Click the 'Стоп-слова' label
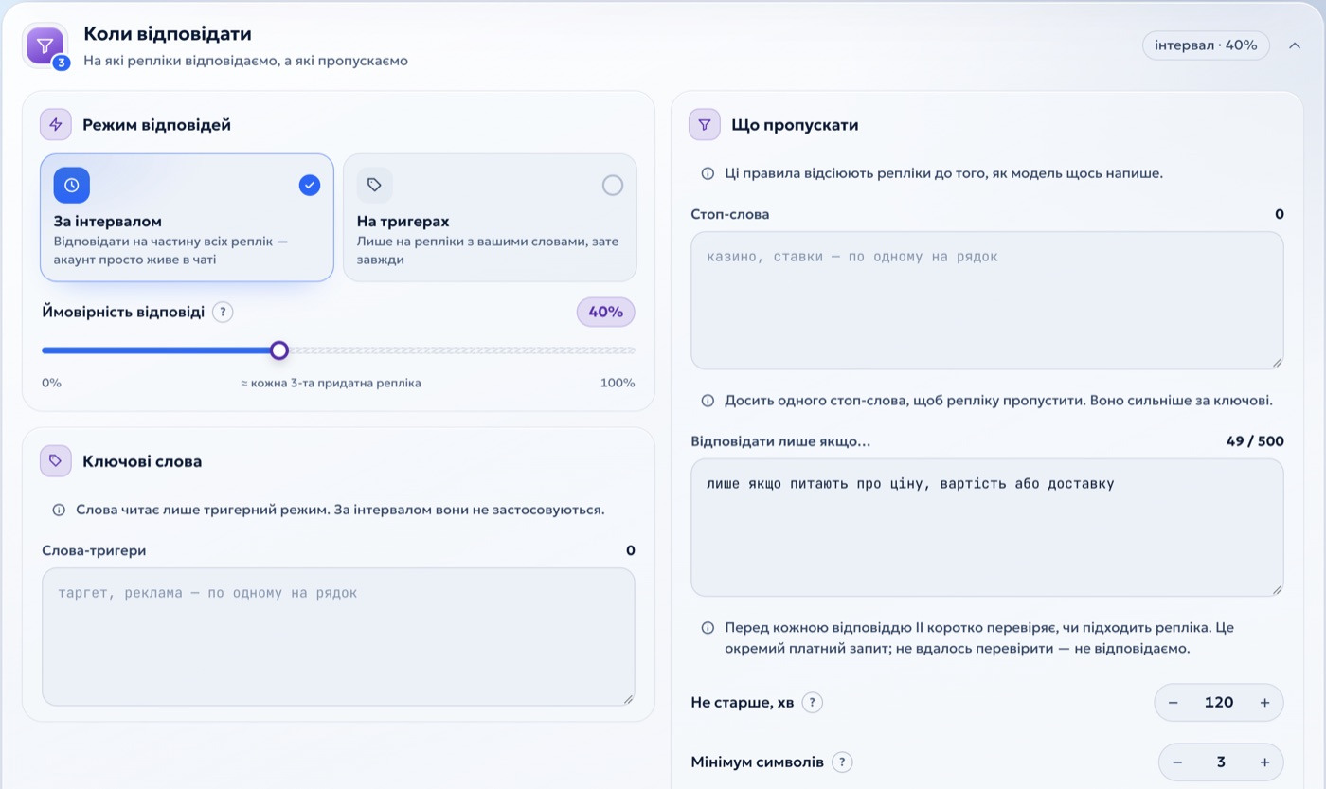Screen dimensions: 1326x789 [730, 214]
